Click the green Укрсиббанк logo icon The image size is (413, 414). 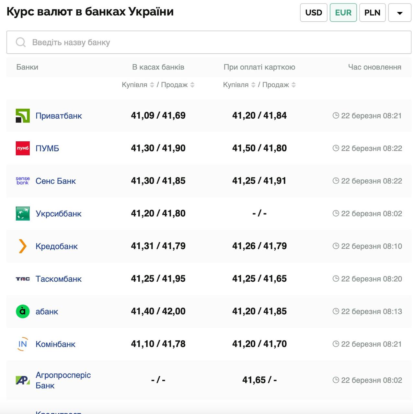(x=23, y=213)
